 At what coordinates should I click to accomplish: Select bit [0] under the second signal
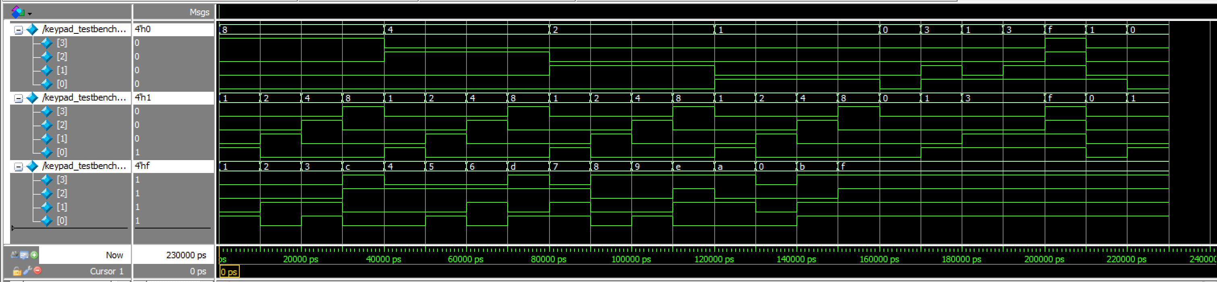61,152
